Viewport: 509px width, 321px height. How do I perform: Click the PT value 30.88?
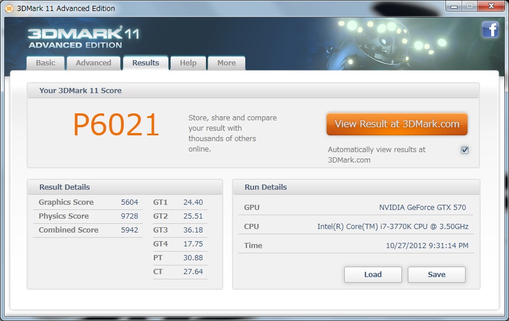(x=193, y=258)
